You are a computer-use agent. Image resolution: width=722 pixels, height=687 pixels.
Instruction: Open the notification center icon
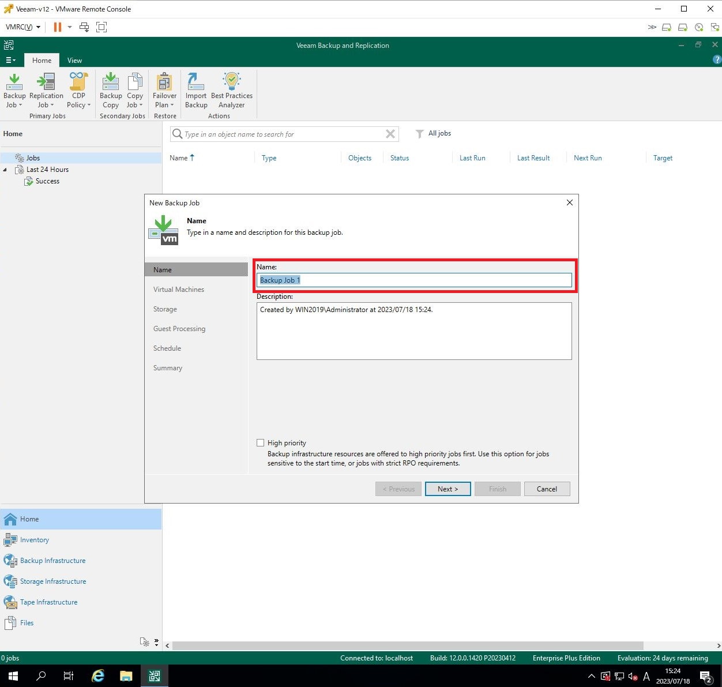coord(706,676)
